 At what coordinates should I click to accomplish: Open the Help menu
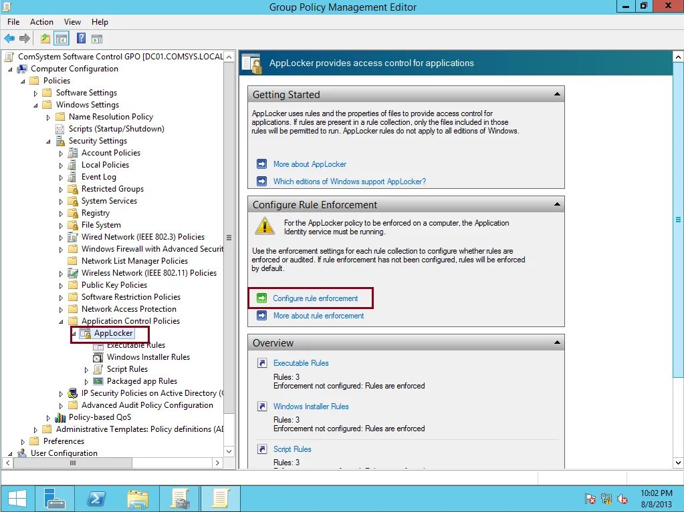100,22
